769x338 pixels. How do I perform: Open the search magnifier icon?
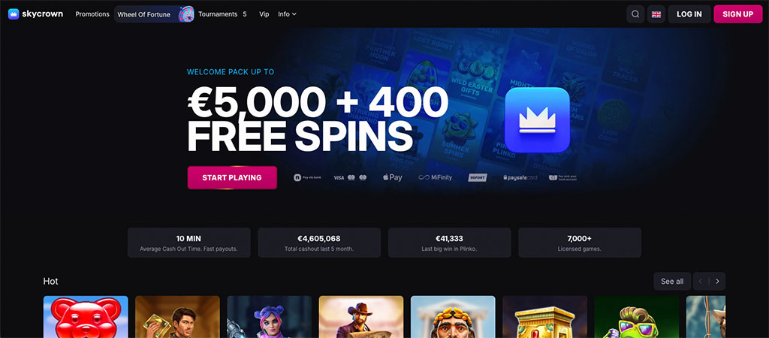click(x=635, y=14)
